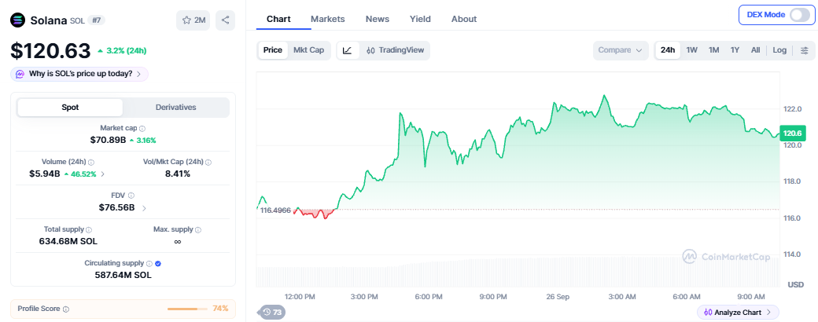
Task: Click the 8.41% Vol/Mkt Cap value
Action: tap(178, 174)
